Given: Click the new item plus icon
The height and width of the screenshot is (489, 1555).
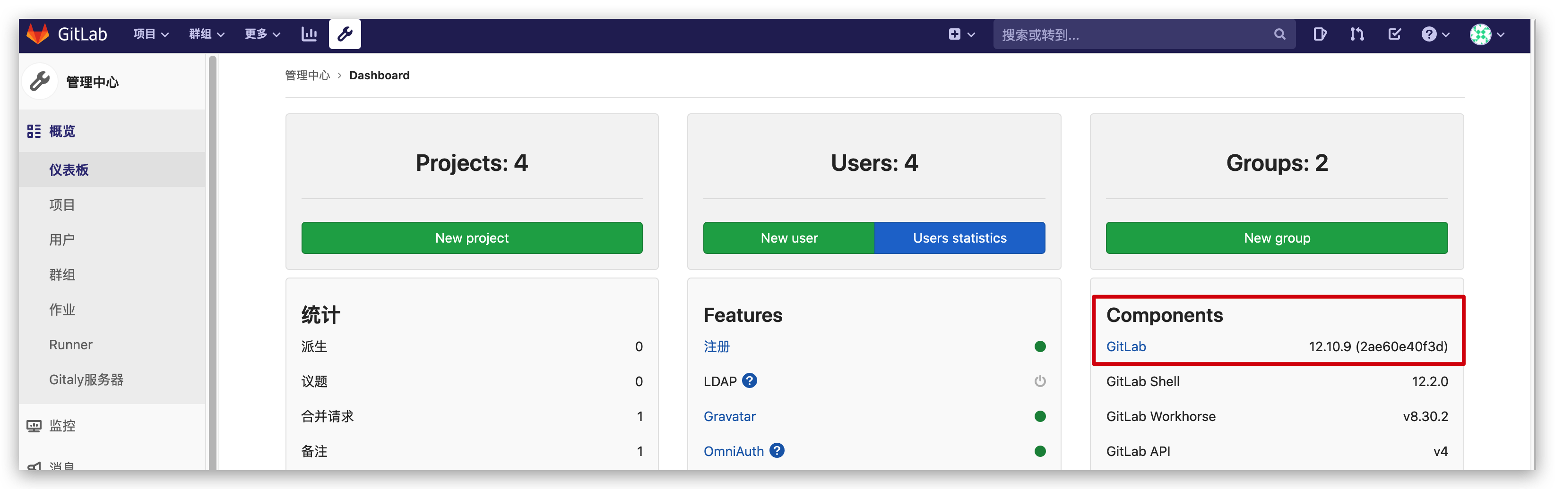Looking at the screenshot, I should 954,34.
